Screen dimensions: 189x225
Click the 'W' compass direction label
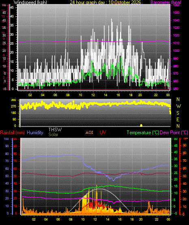tap(178, 106)
